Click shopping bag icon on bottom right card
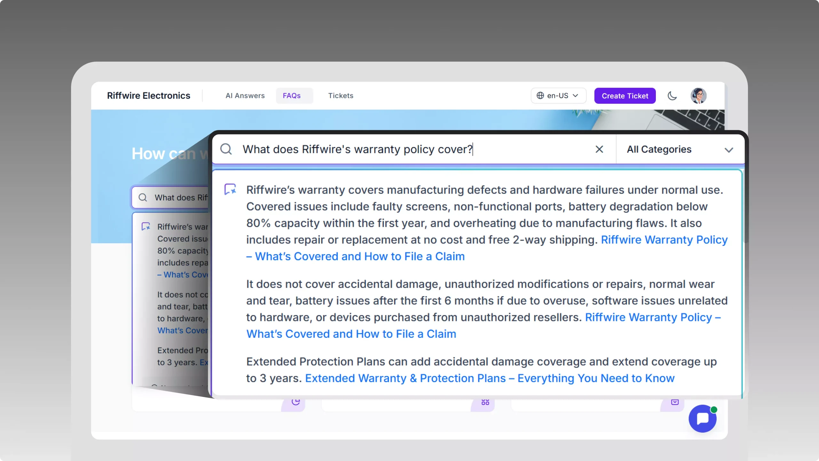This screenshot has width=819, height=461. [675, 402]
